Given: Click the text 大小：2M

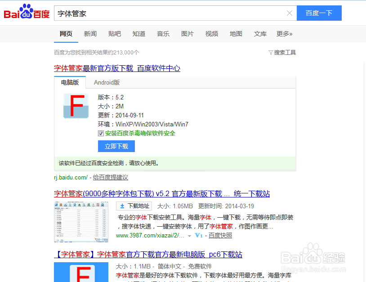Looking at the screenshot, I should (111, 107).
